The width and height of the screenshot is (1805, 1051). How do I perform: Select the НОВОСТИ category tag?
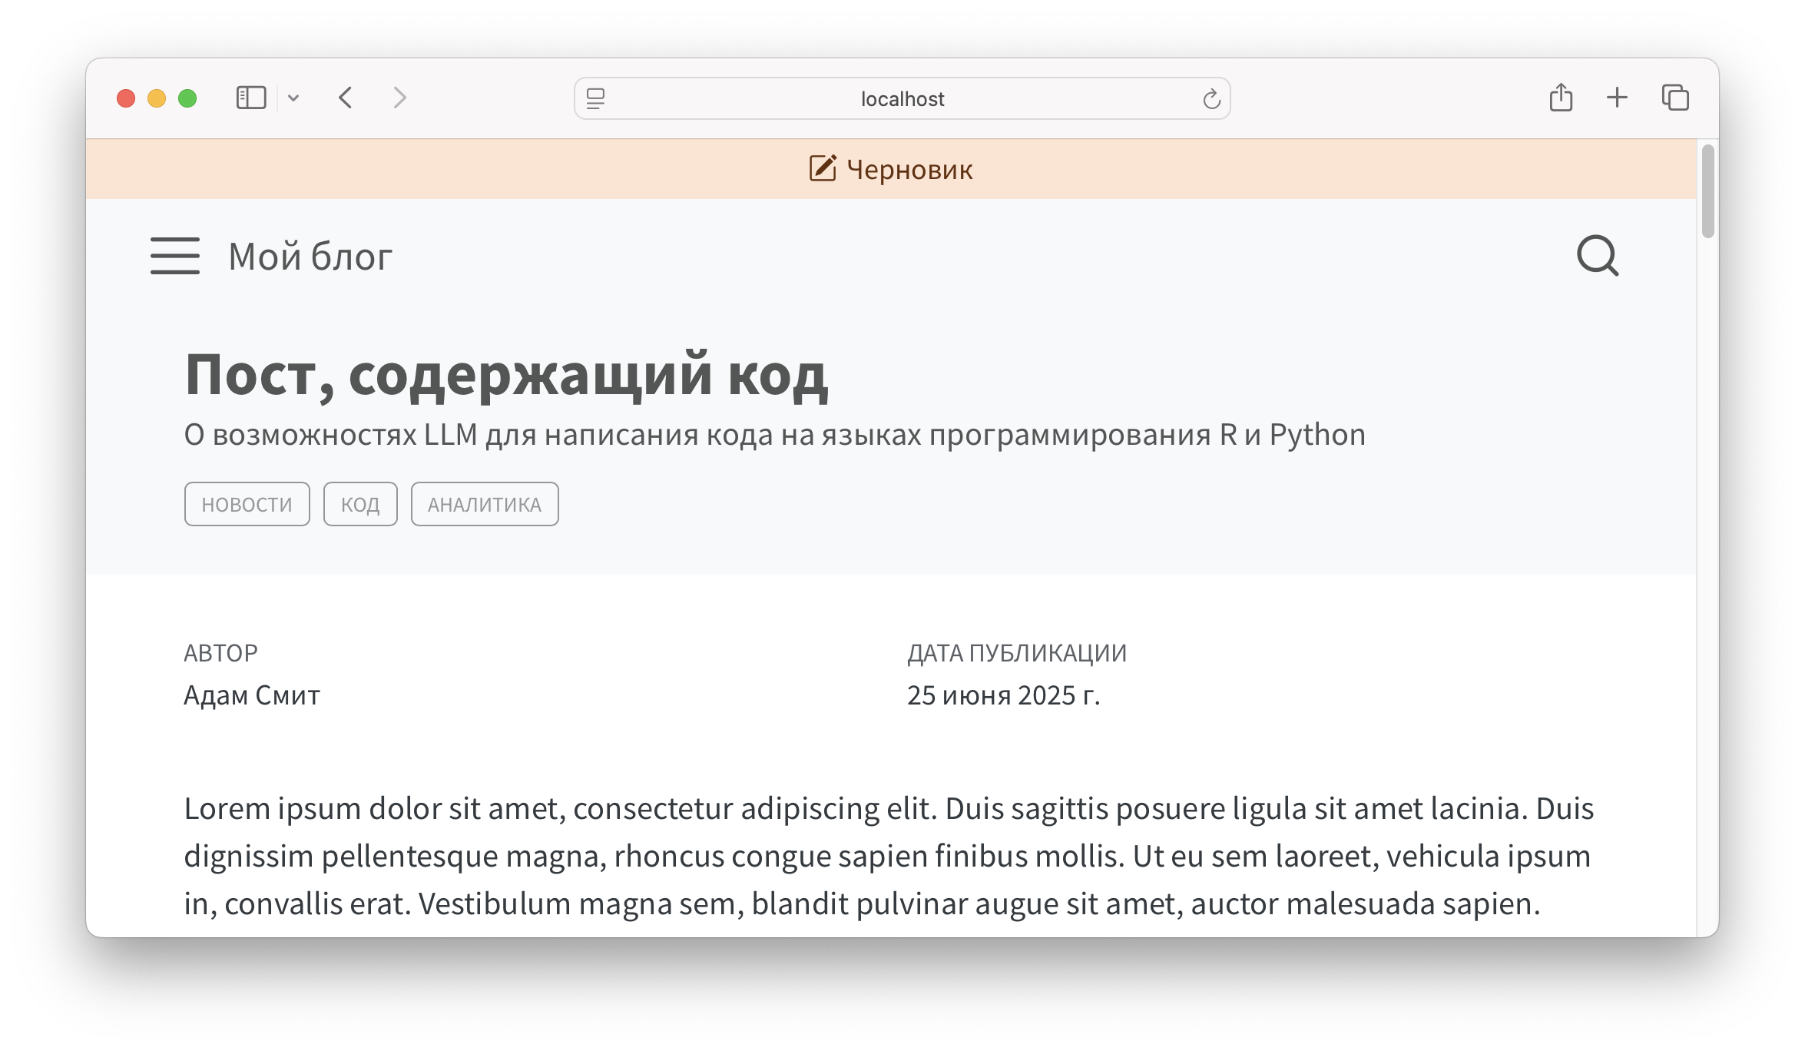[x=247, y=504]
